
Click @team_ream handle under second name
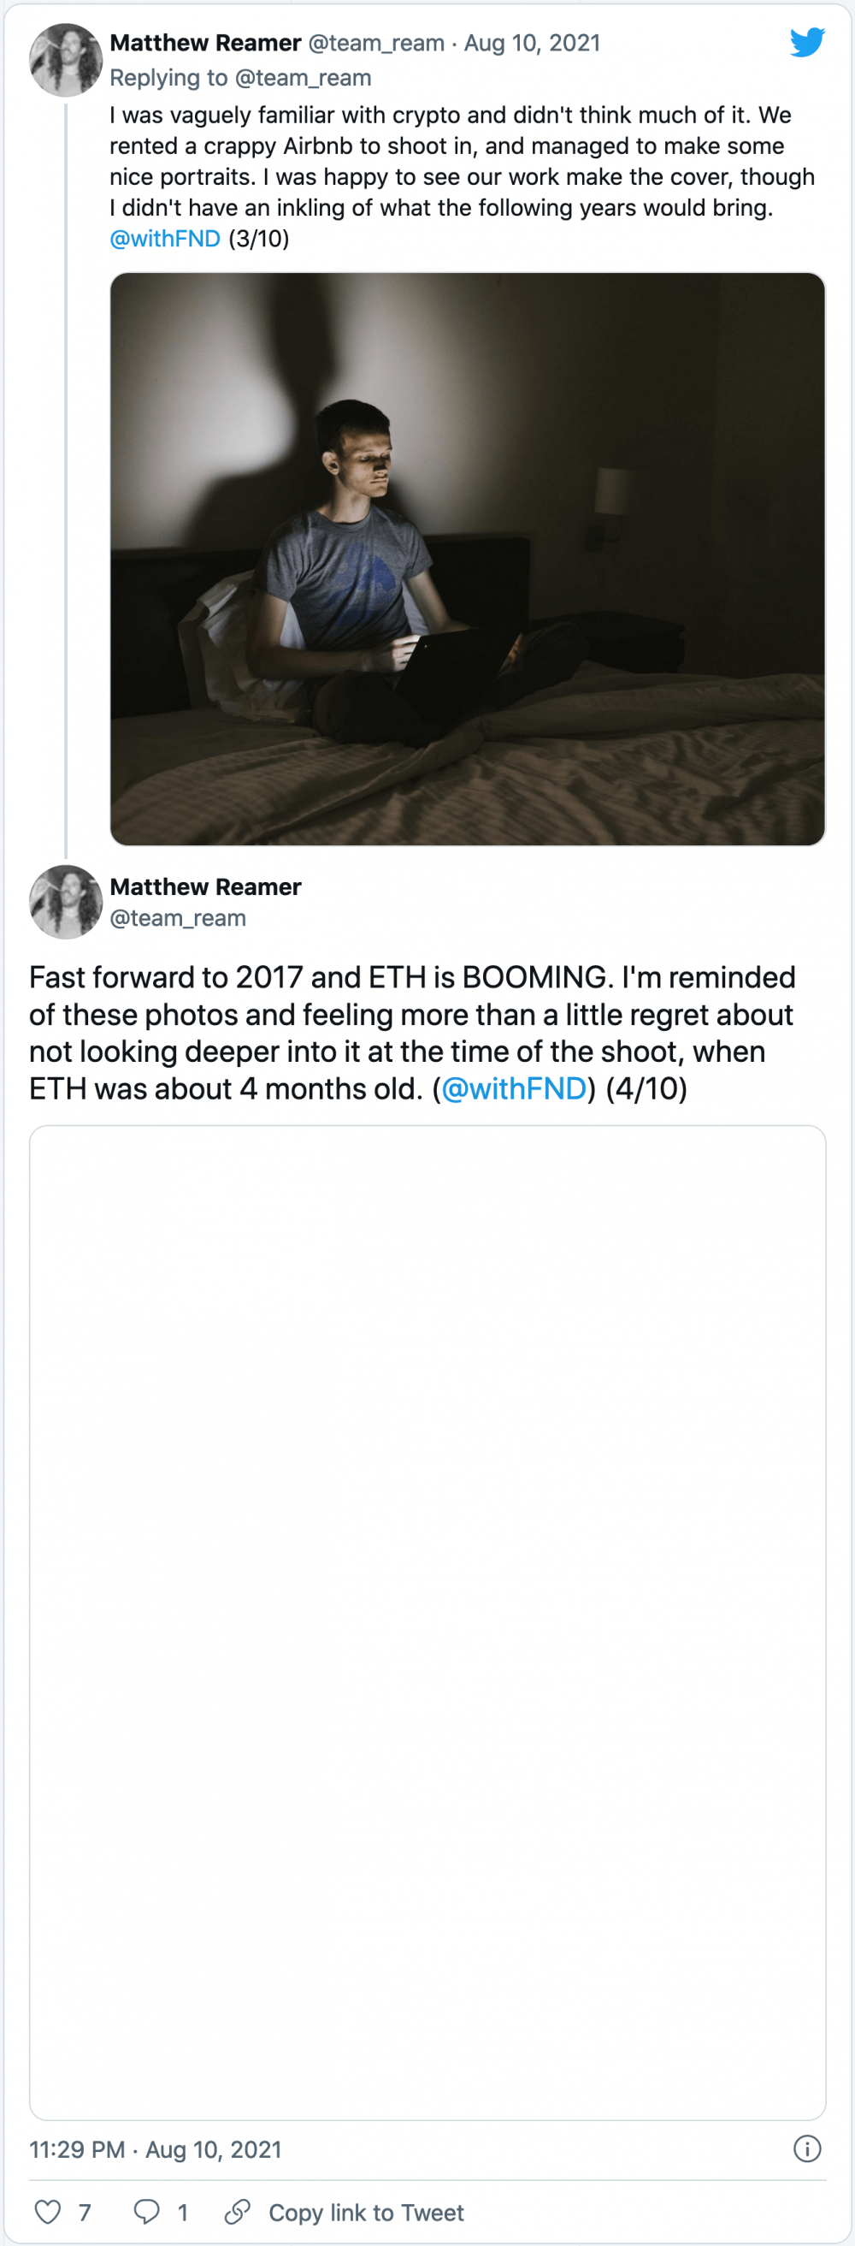178,918
